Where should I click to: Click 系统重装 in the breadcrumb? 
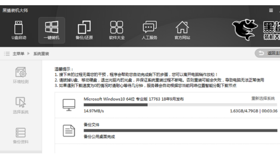point(41,54)
